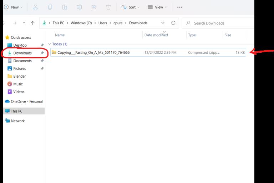Click This PC in address breadcrumb
Viewport: 274px width, 183px height.
(59, 23)
